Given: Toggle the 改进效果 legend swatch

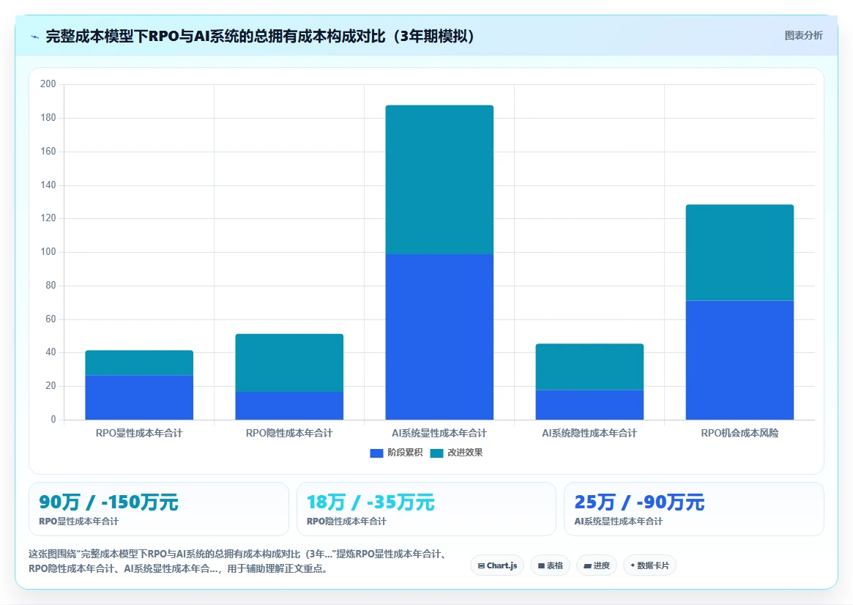Looking at the screenshot, I should (x=437, y=453).
